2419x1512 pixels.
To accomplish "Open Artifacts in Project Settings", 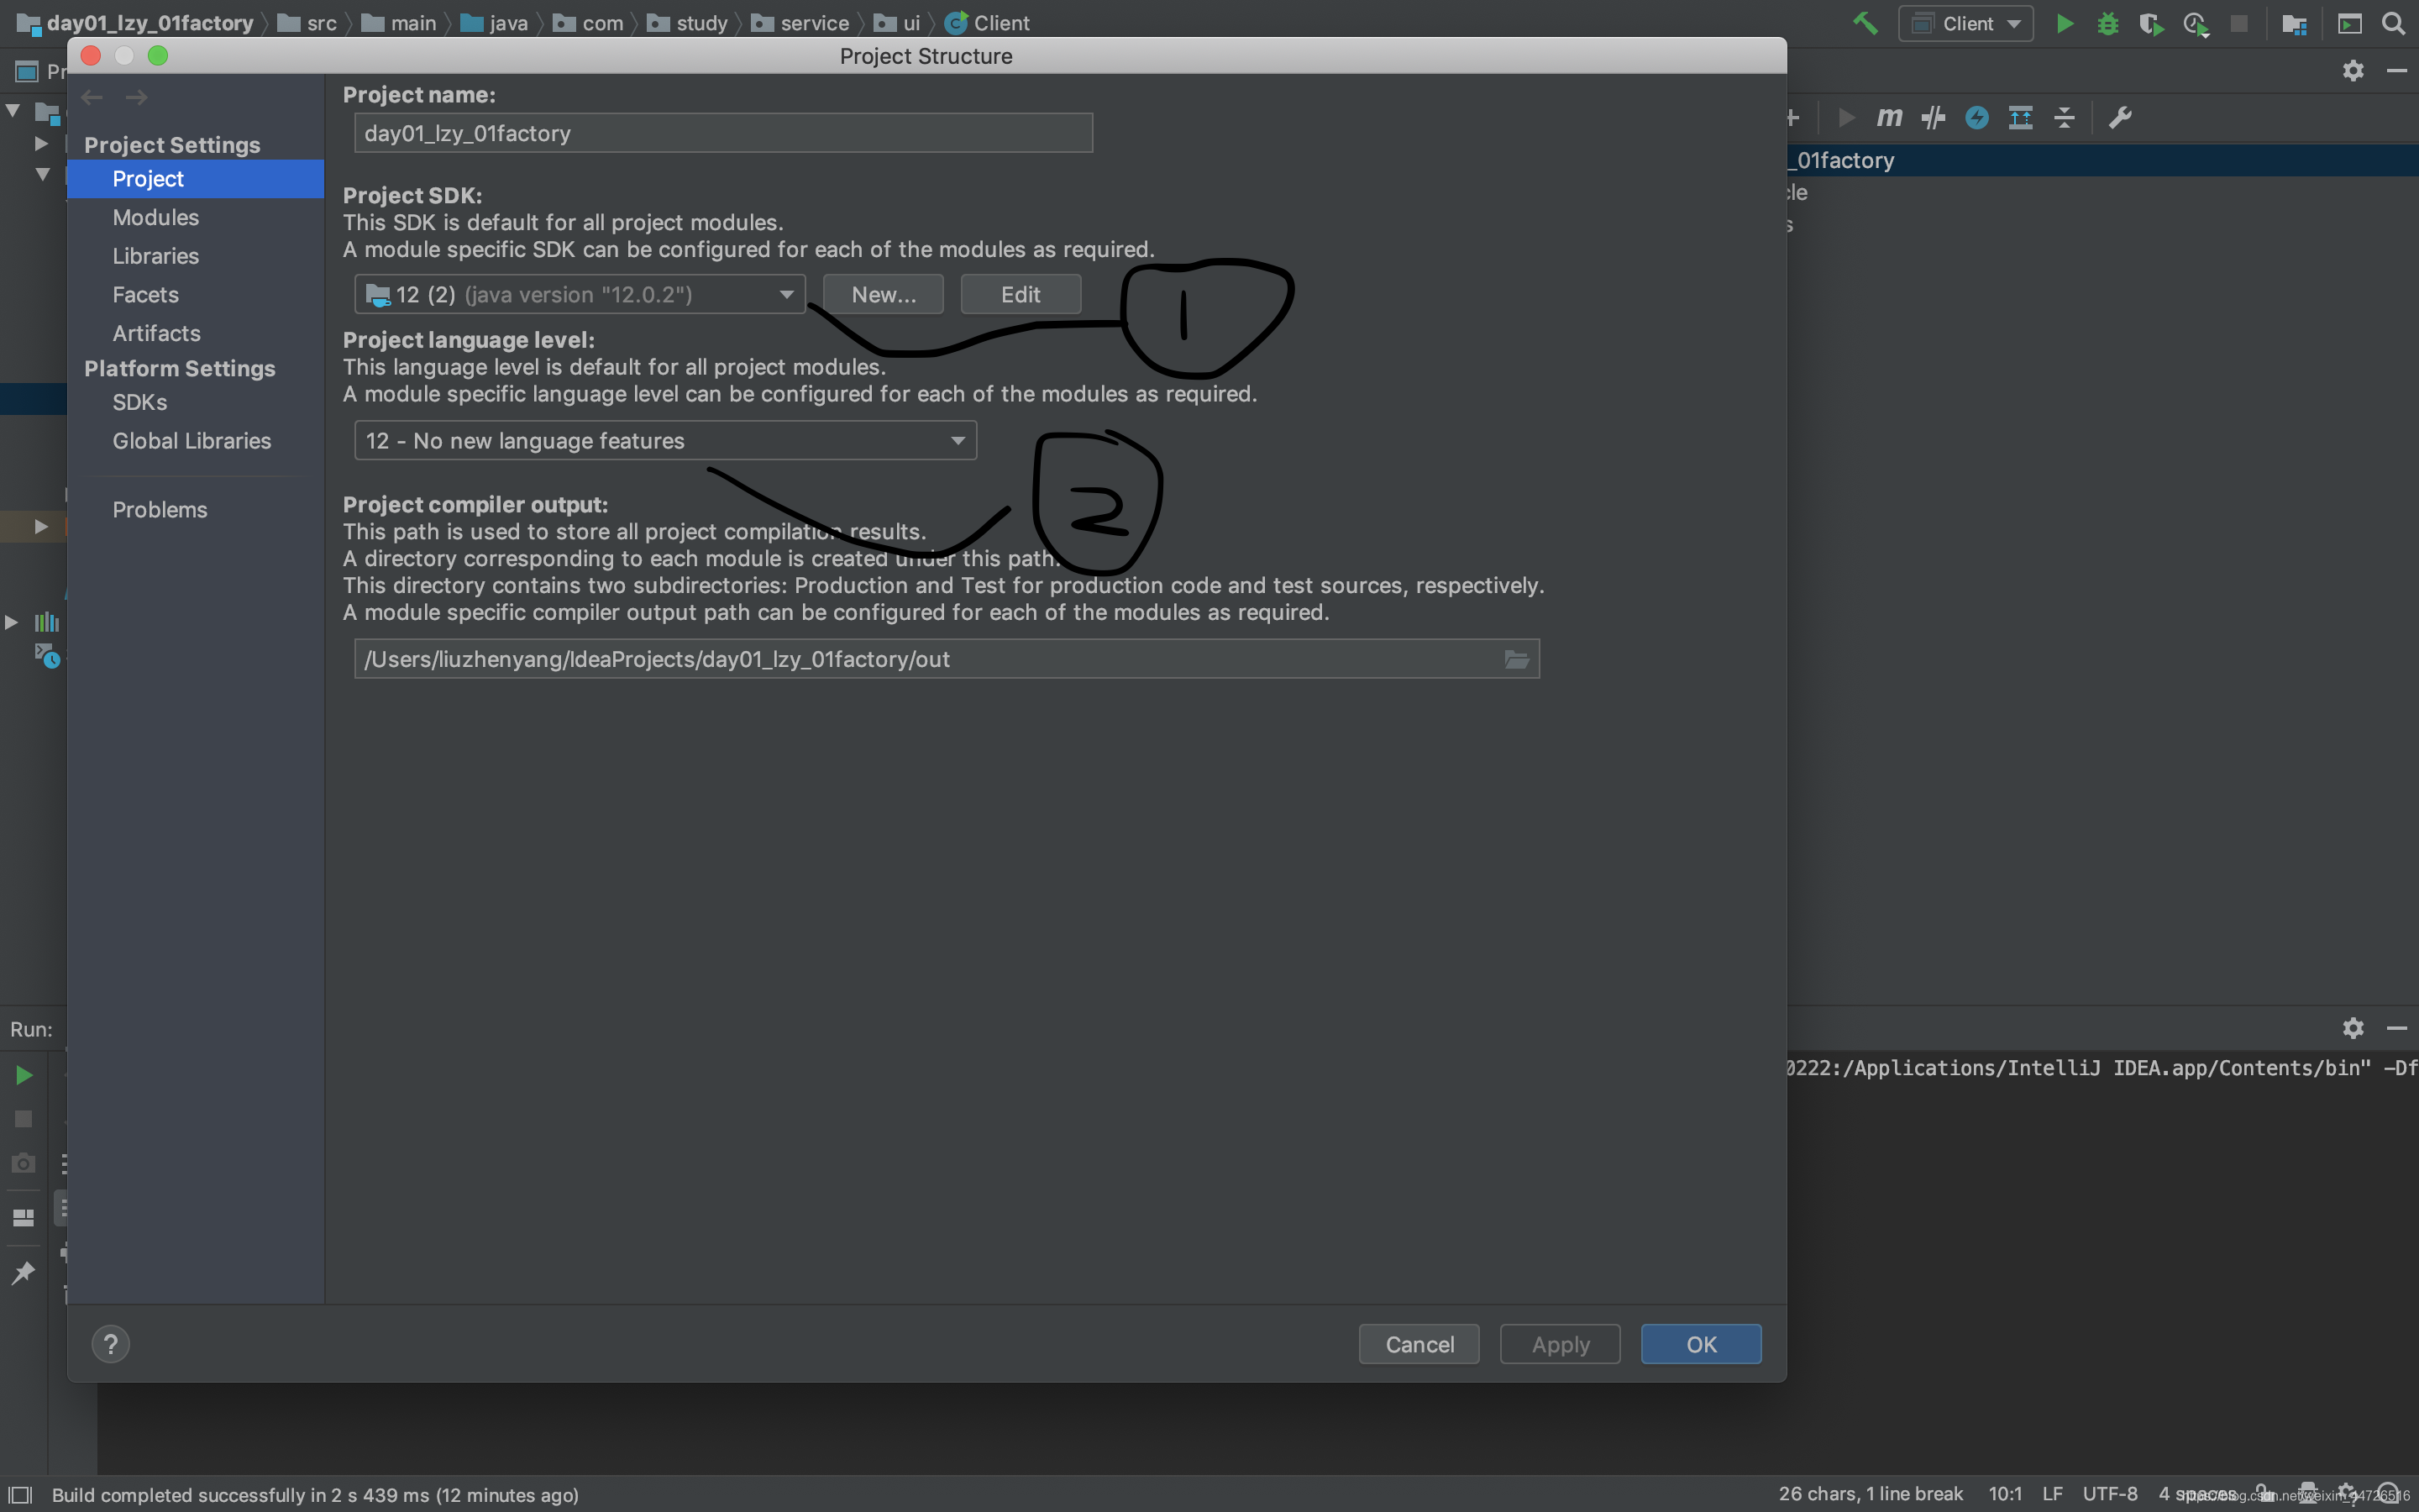I will [157, 333].
